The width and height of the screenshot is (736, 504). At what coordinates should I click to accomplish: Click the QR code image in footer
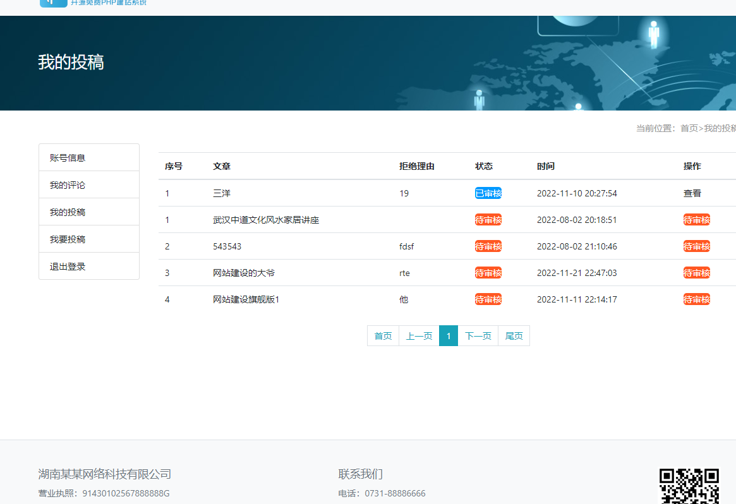point(689,486)
